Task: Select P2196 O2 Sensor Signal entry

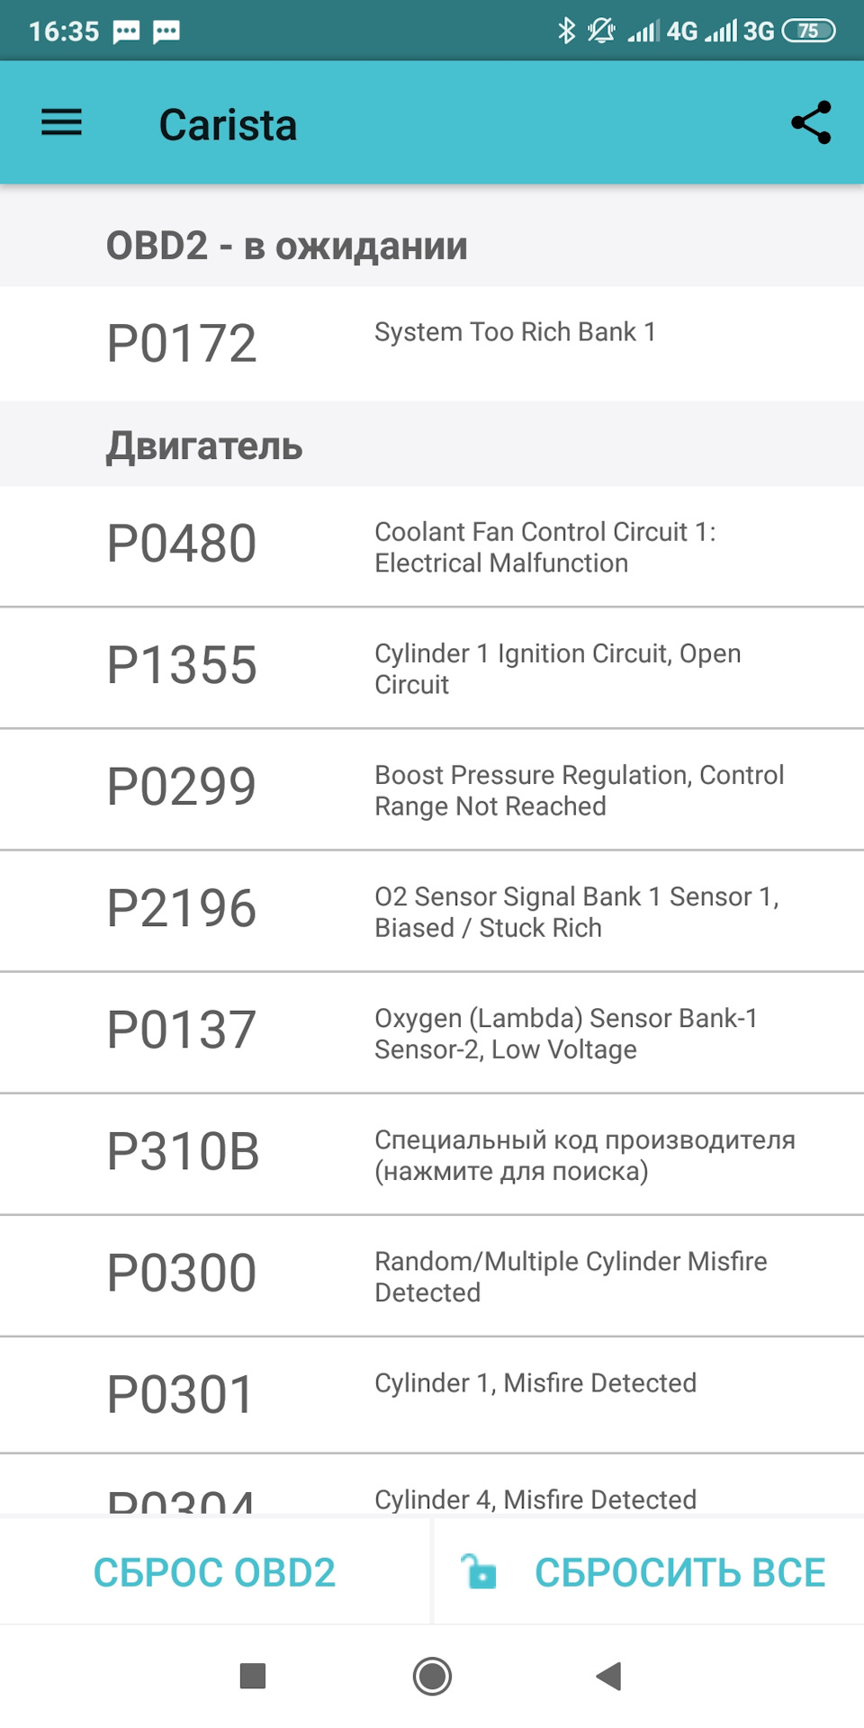Action: (x=432, y=911)
